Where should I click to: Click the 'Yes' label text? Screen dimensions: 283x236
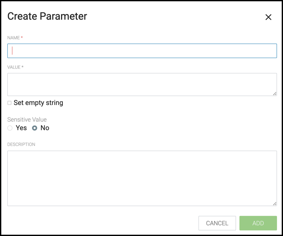21,128
